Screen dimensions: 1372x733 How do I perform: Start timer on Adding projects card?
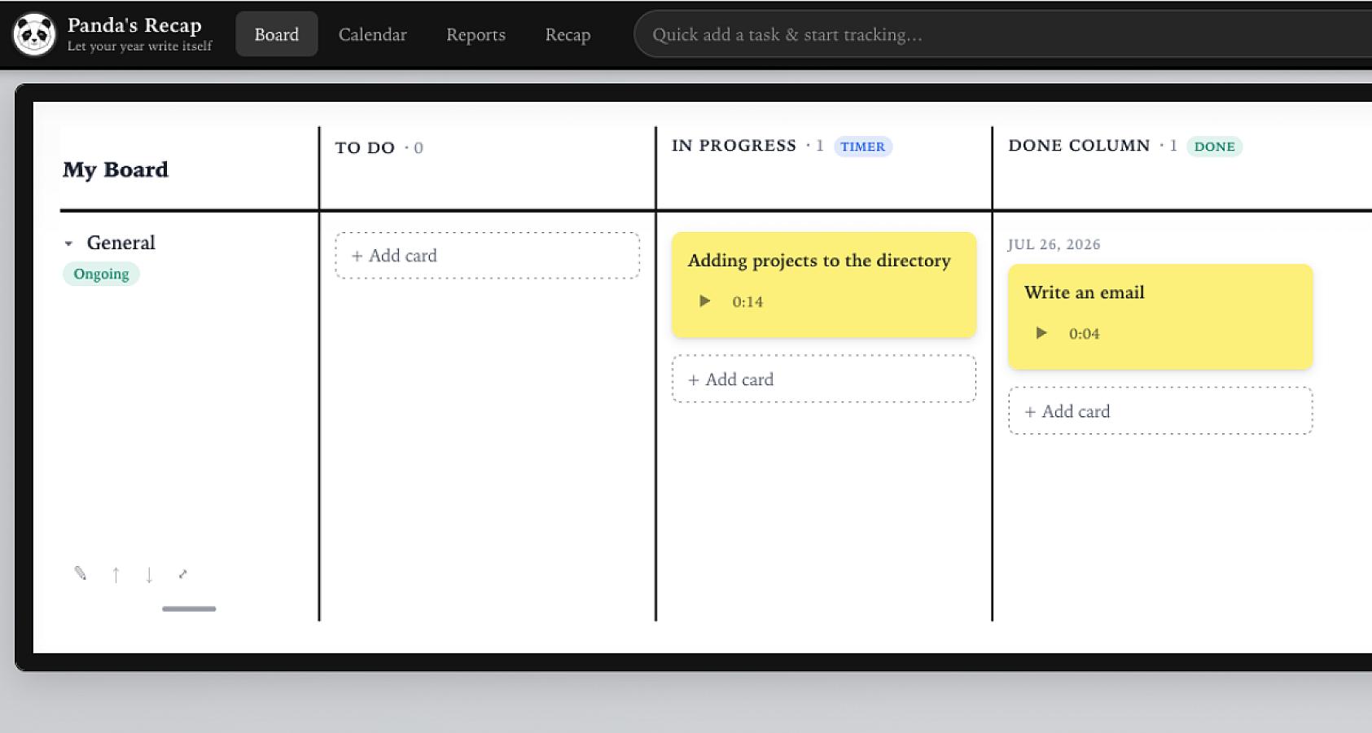pyautogui.click(x=704, y=301)
